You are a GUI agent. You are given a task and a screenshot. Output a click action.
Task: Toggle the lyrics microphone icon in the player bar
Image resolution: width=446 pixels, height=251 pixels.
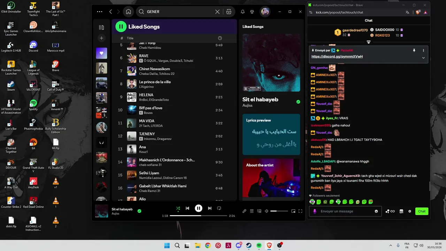[244, 211]
